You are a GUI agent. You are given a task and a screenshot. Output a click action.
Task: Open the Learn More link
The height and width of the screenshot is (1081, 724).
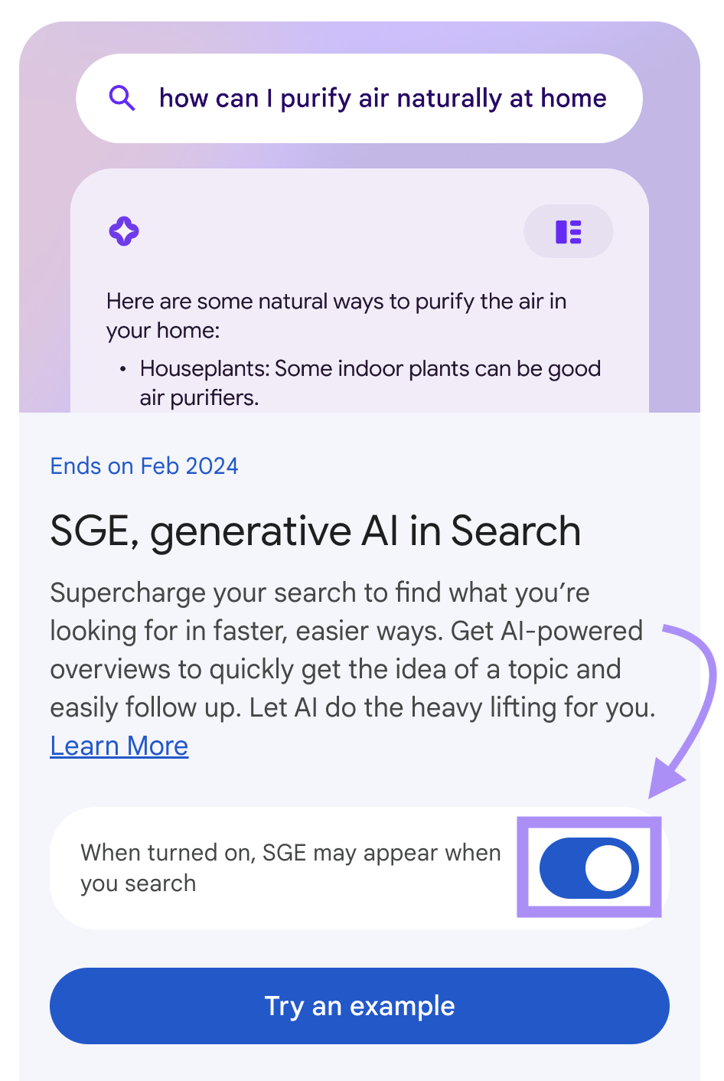119,745
